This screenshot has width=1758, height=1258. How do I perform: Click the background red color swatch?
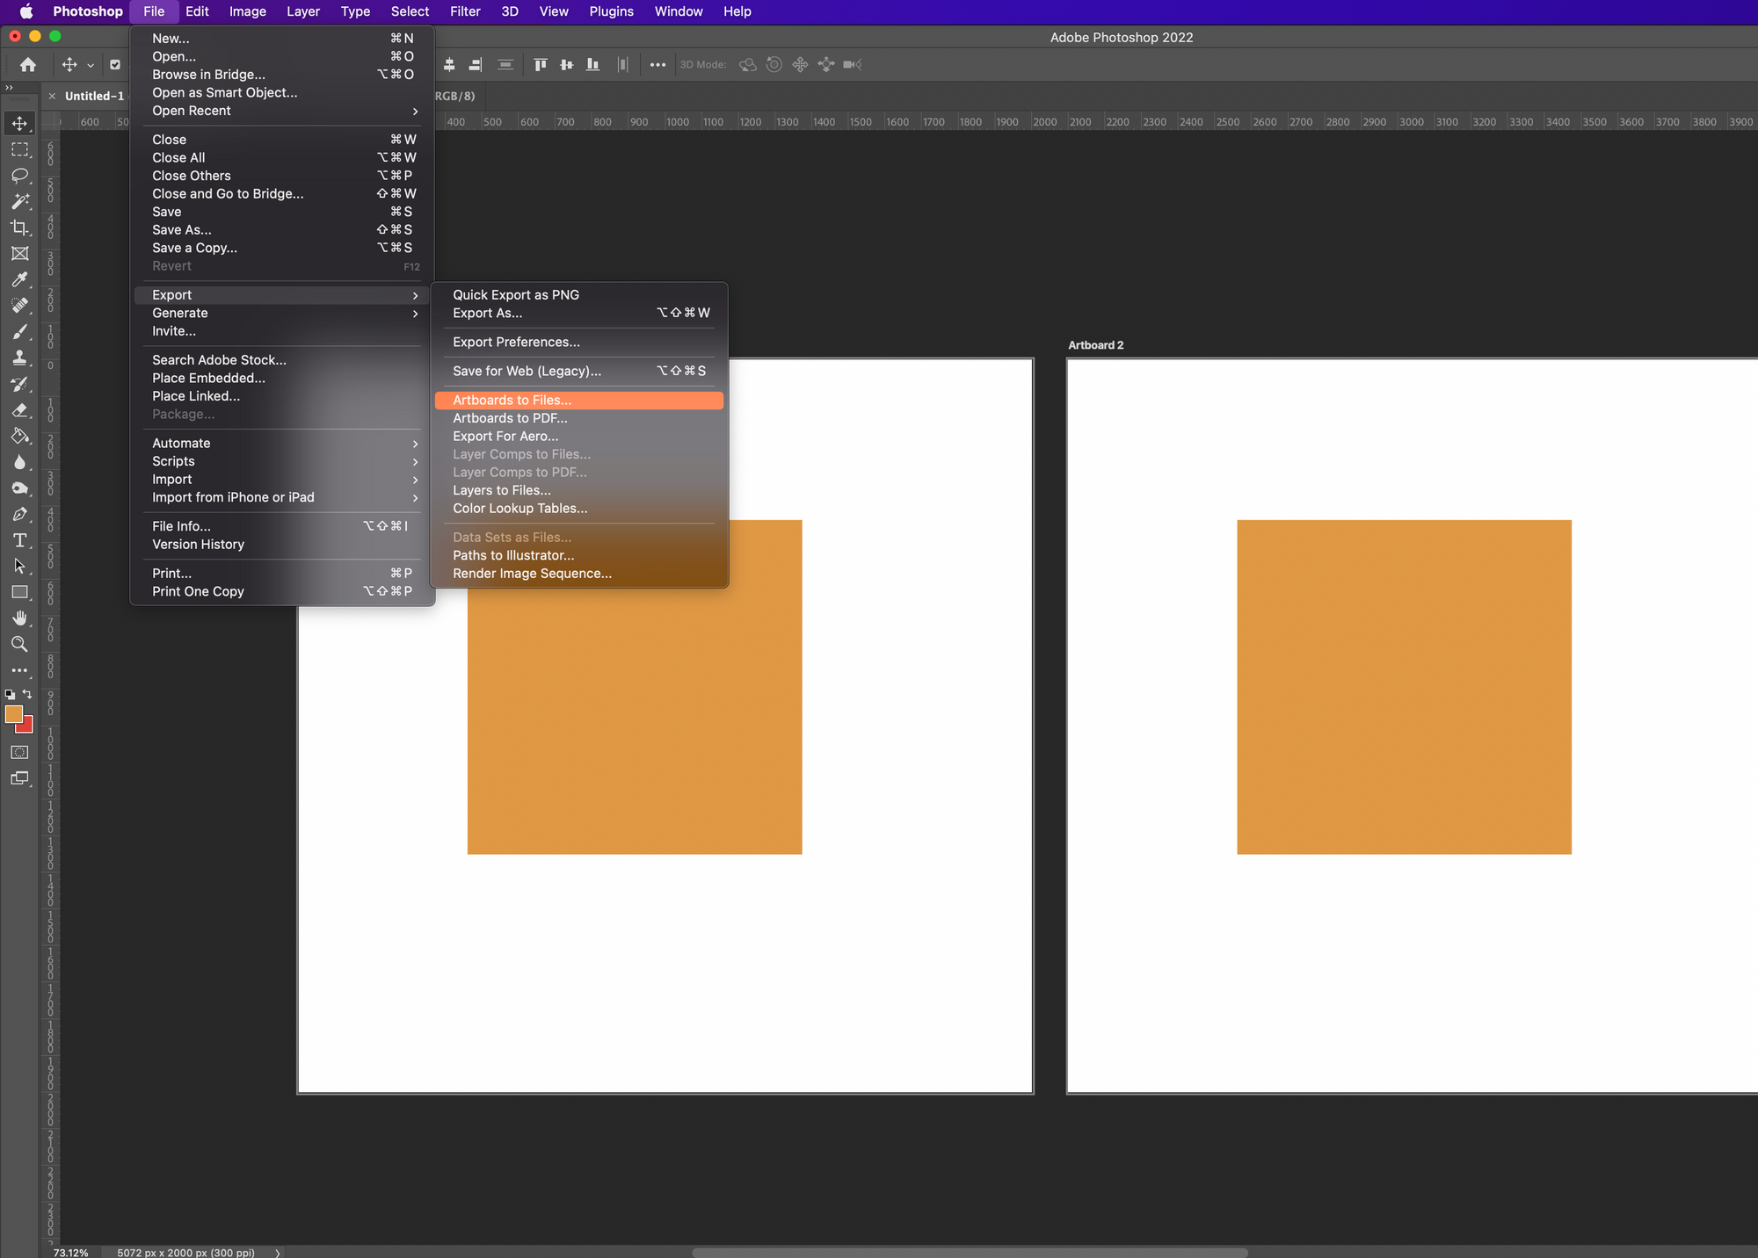coord(27,727)
